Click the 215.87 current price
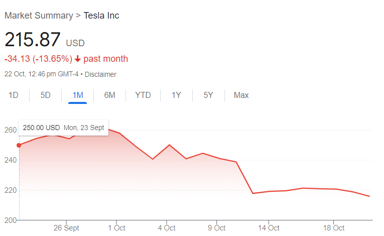 point(33,40)
